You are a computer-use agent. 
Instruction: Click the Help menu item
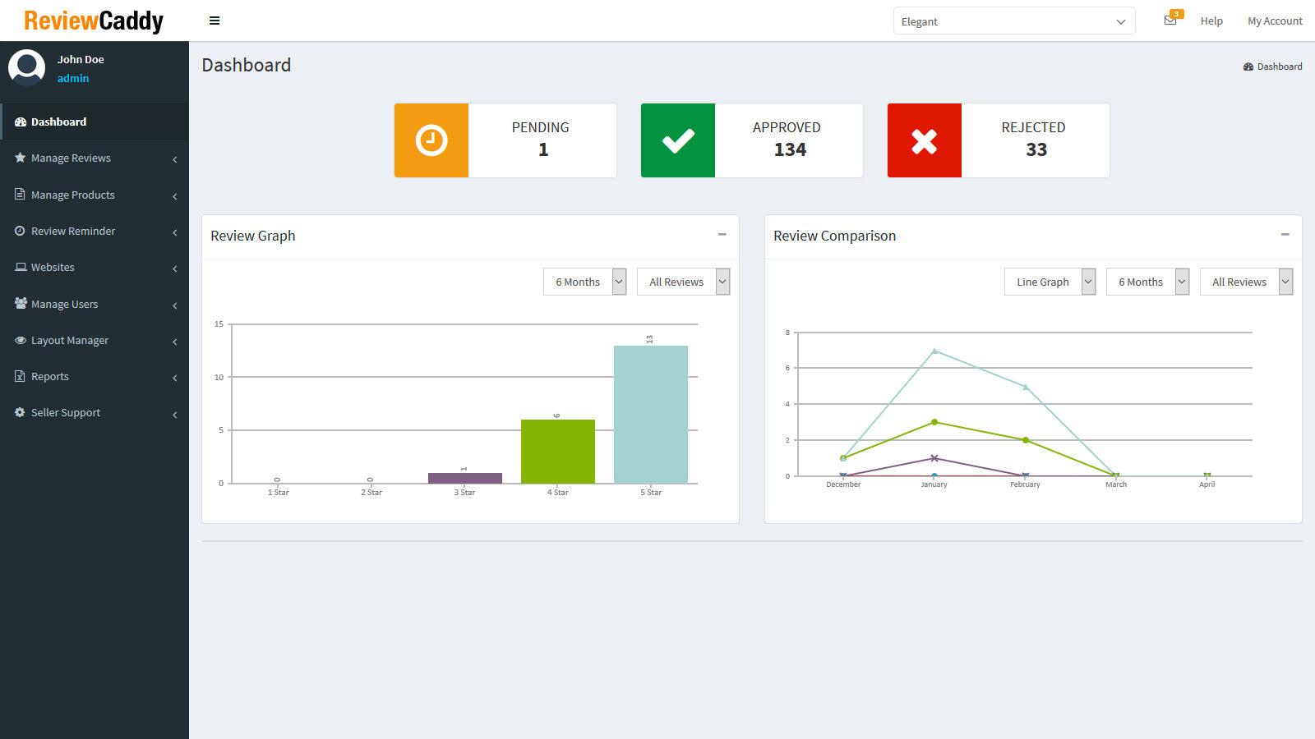(x=1211, y=21)
